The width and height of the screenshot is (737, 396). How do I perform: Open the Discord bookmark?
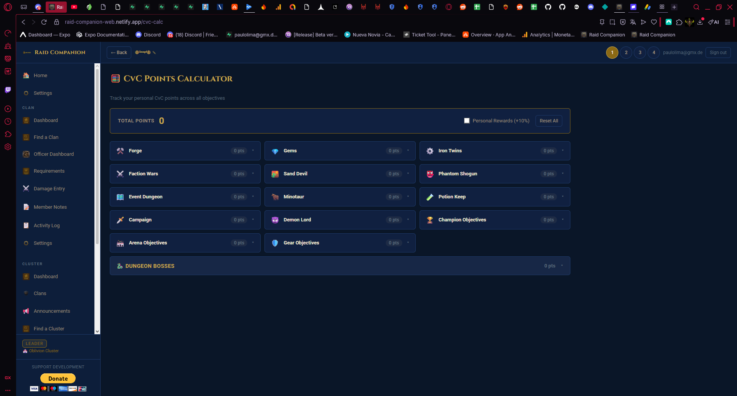(148, 35)
